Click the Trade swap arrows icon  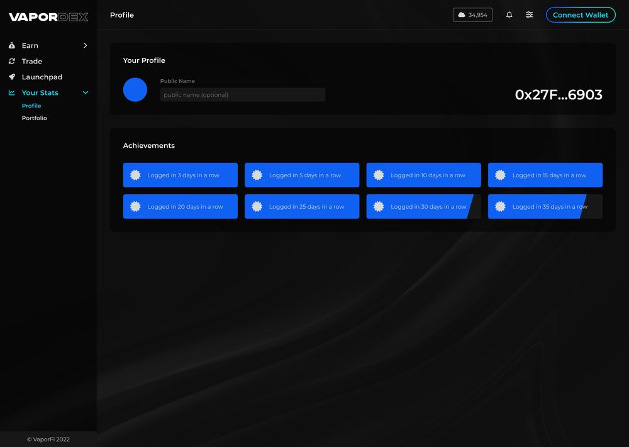pyautogui.click(x=12, y=62)
